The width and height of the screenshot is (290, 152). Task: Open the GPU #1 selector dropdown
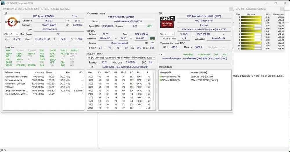[167, 34]
